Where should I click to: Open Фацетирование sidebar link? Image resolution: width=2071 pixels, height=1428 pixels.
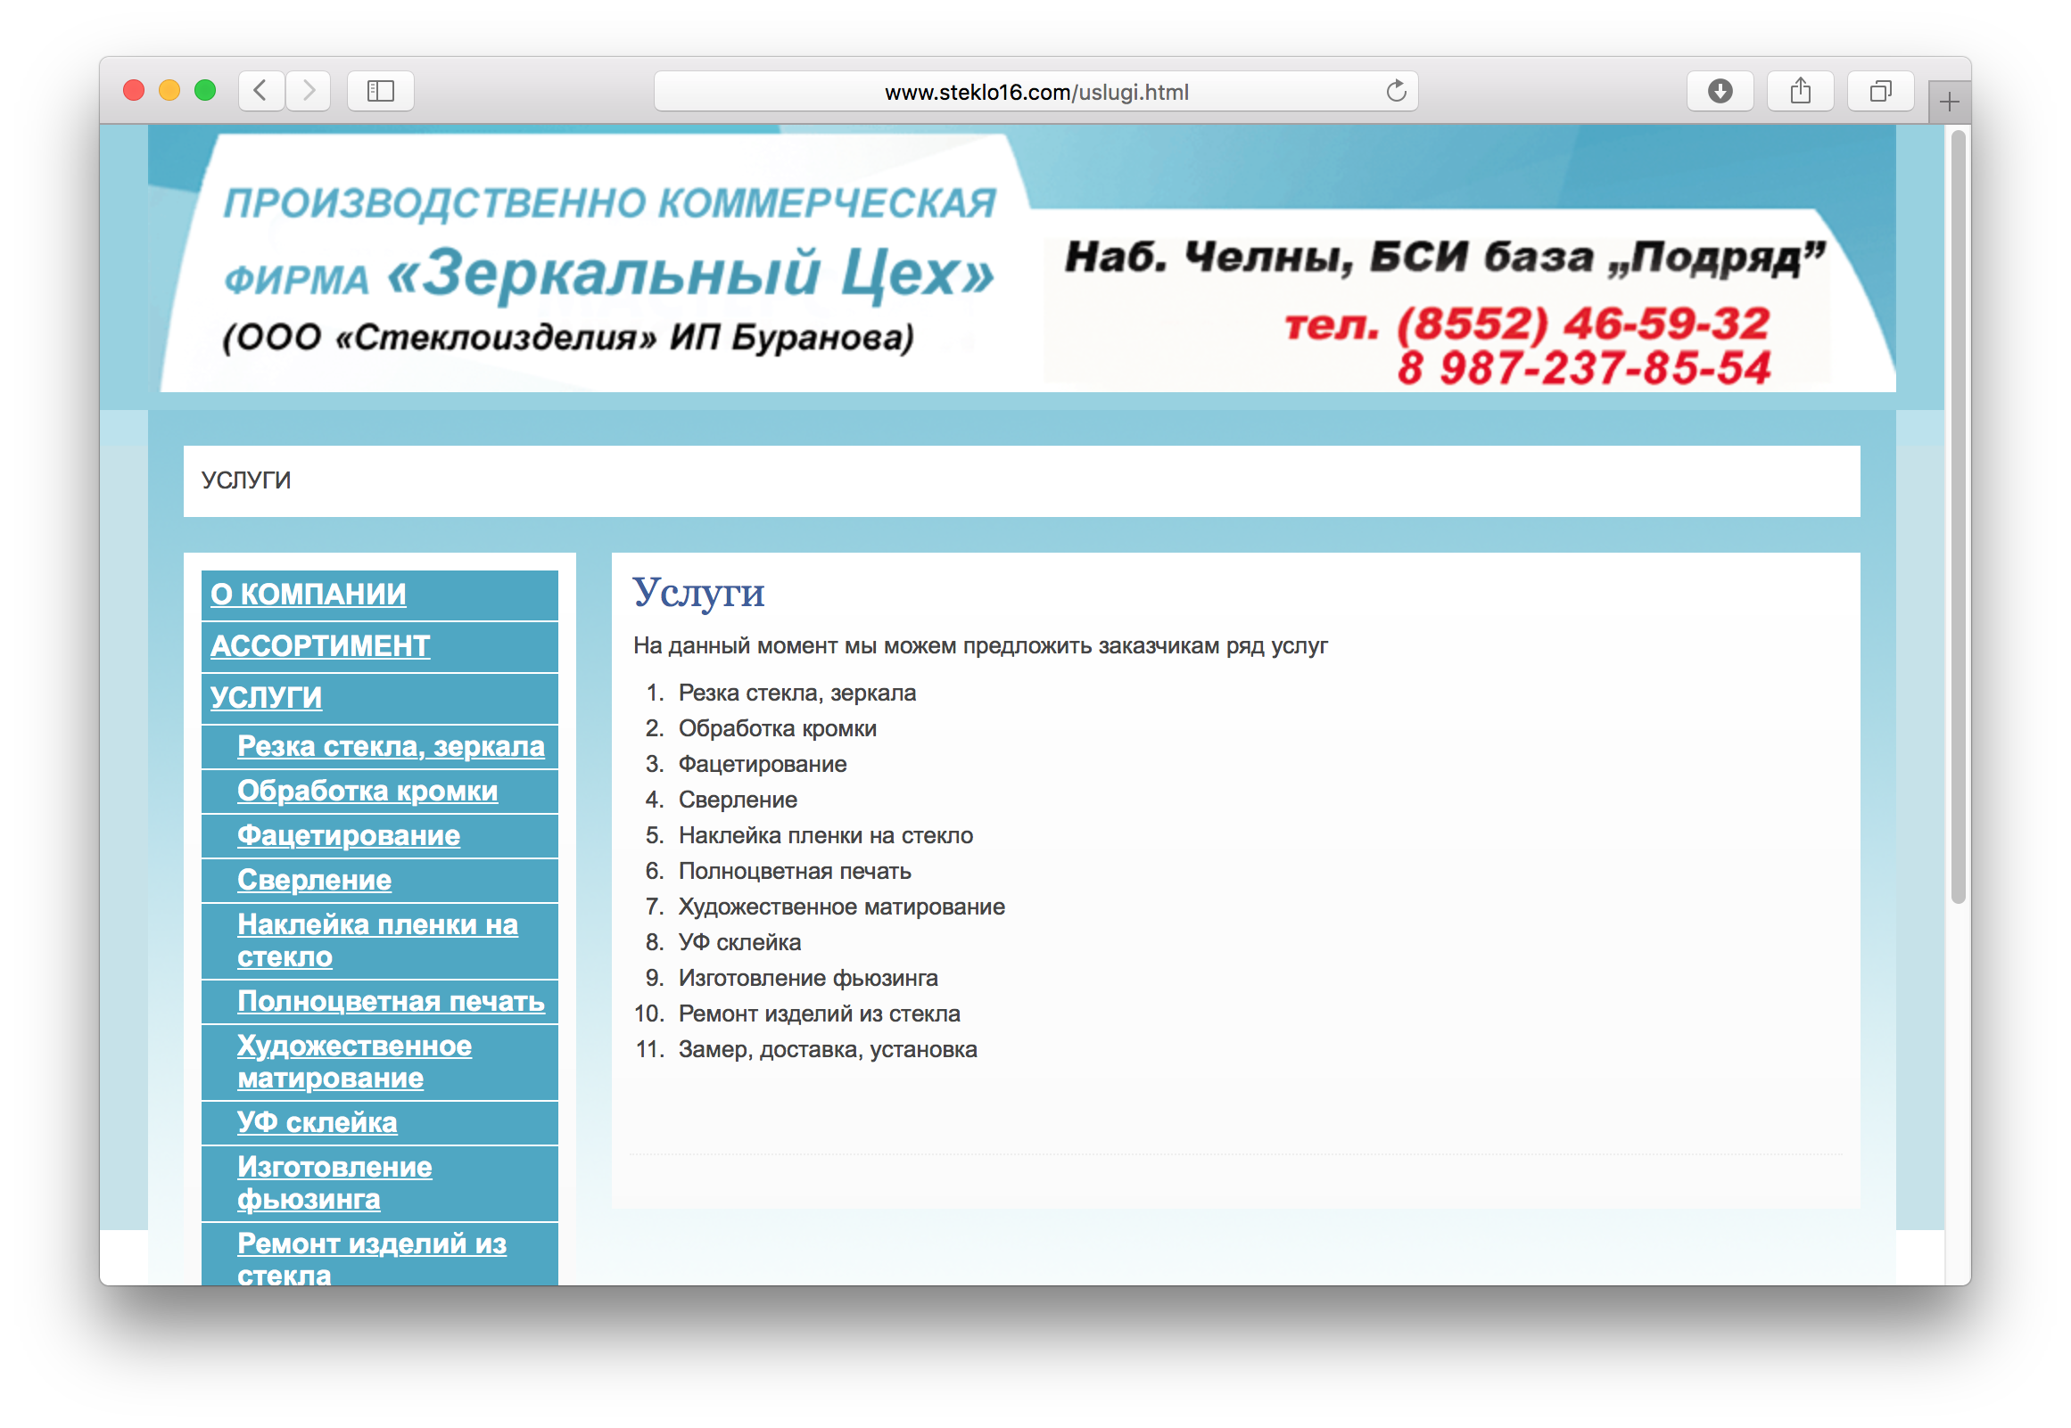click(349, 836)
